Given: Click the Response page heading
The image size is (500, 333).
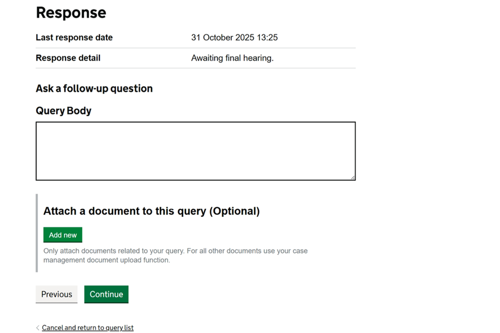Looking at the screenshot, I should click(71, 13).
